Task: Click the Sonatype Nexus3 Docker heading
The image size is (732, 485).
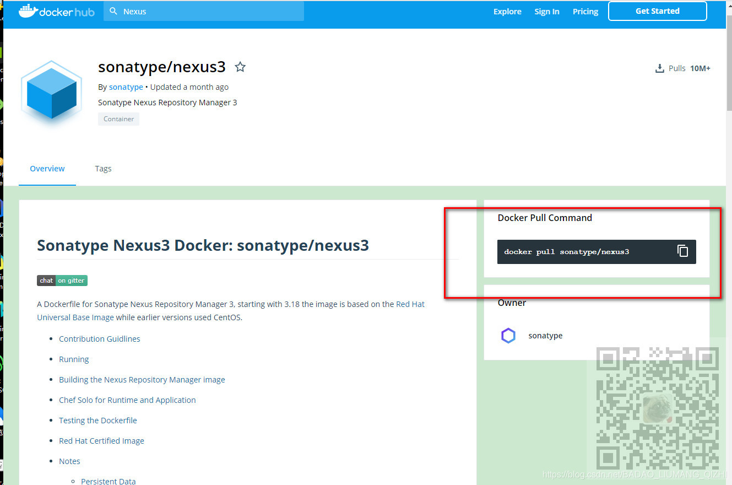Action: (x=203, y=245)
